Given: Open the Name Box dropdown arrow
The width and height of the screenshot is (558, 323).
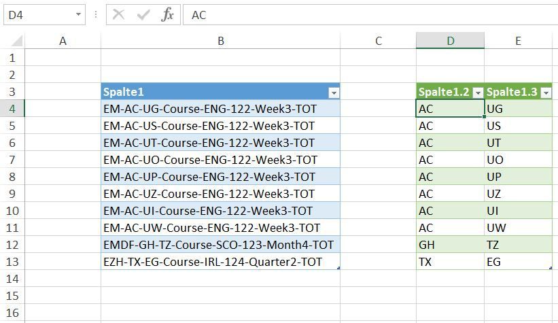Looking at the screenshot, I should coord(78,14).
